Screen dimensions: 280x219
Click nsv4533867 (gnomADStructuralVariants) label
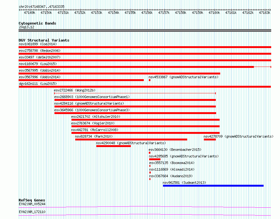click(x=183, y=77)
